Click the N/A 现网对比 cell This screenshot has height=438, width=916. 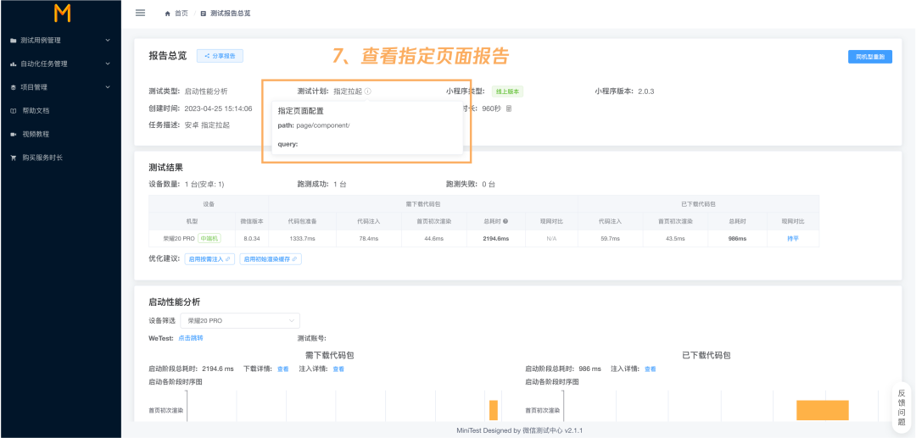(551, 239)
